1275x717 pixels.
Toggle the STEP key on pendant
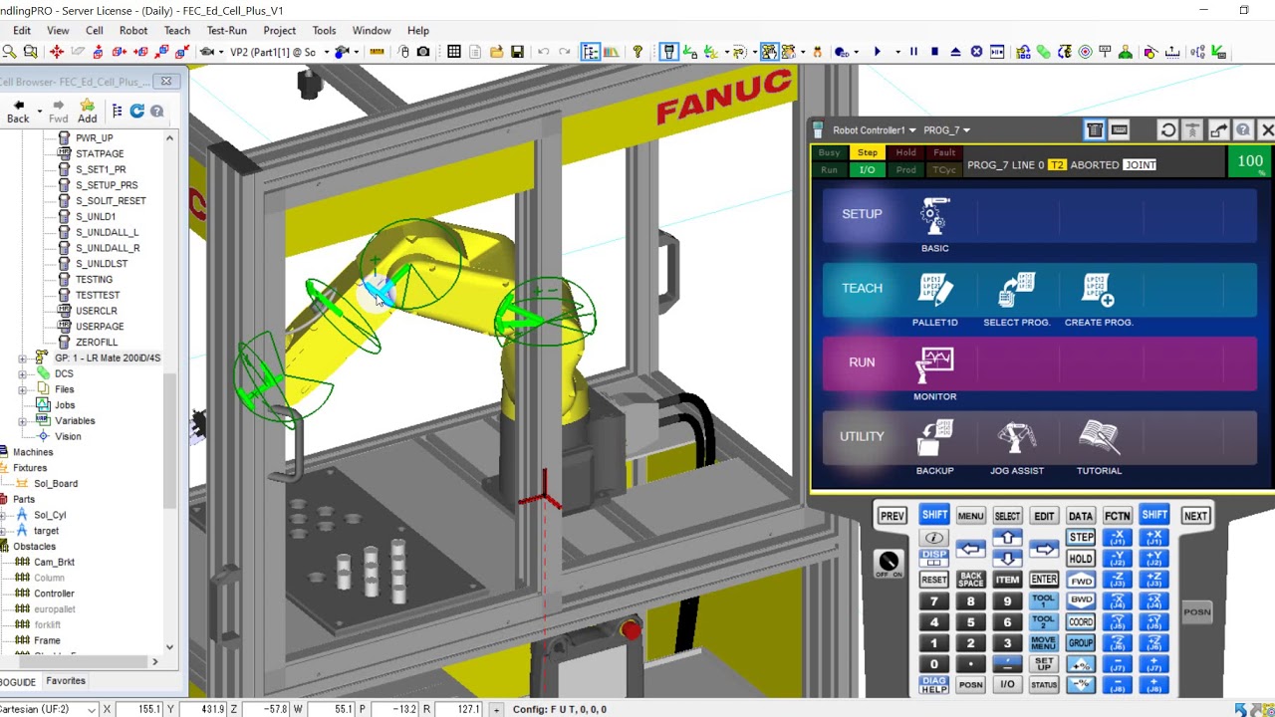1081,538
